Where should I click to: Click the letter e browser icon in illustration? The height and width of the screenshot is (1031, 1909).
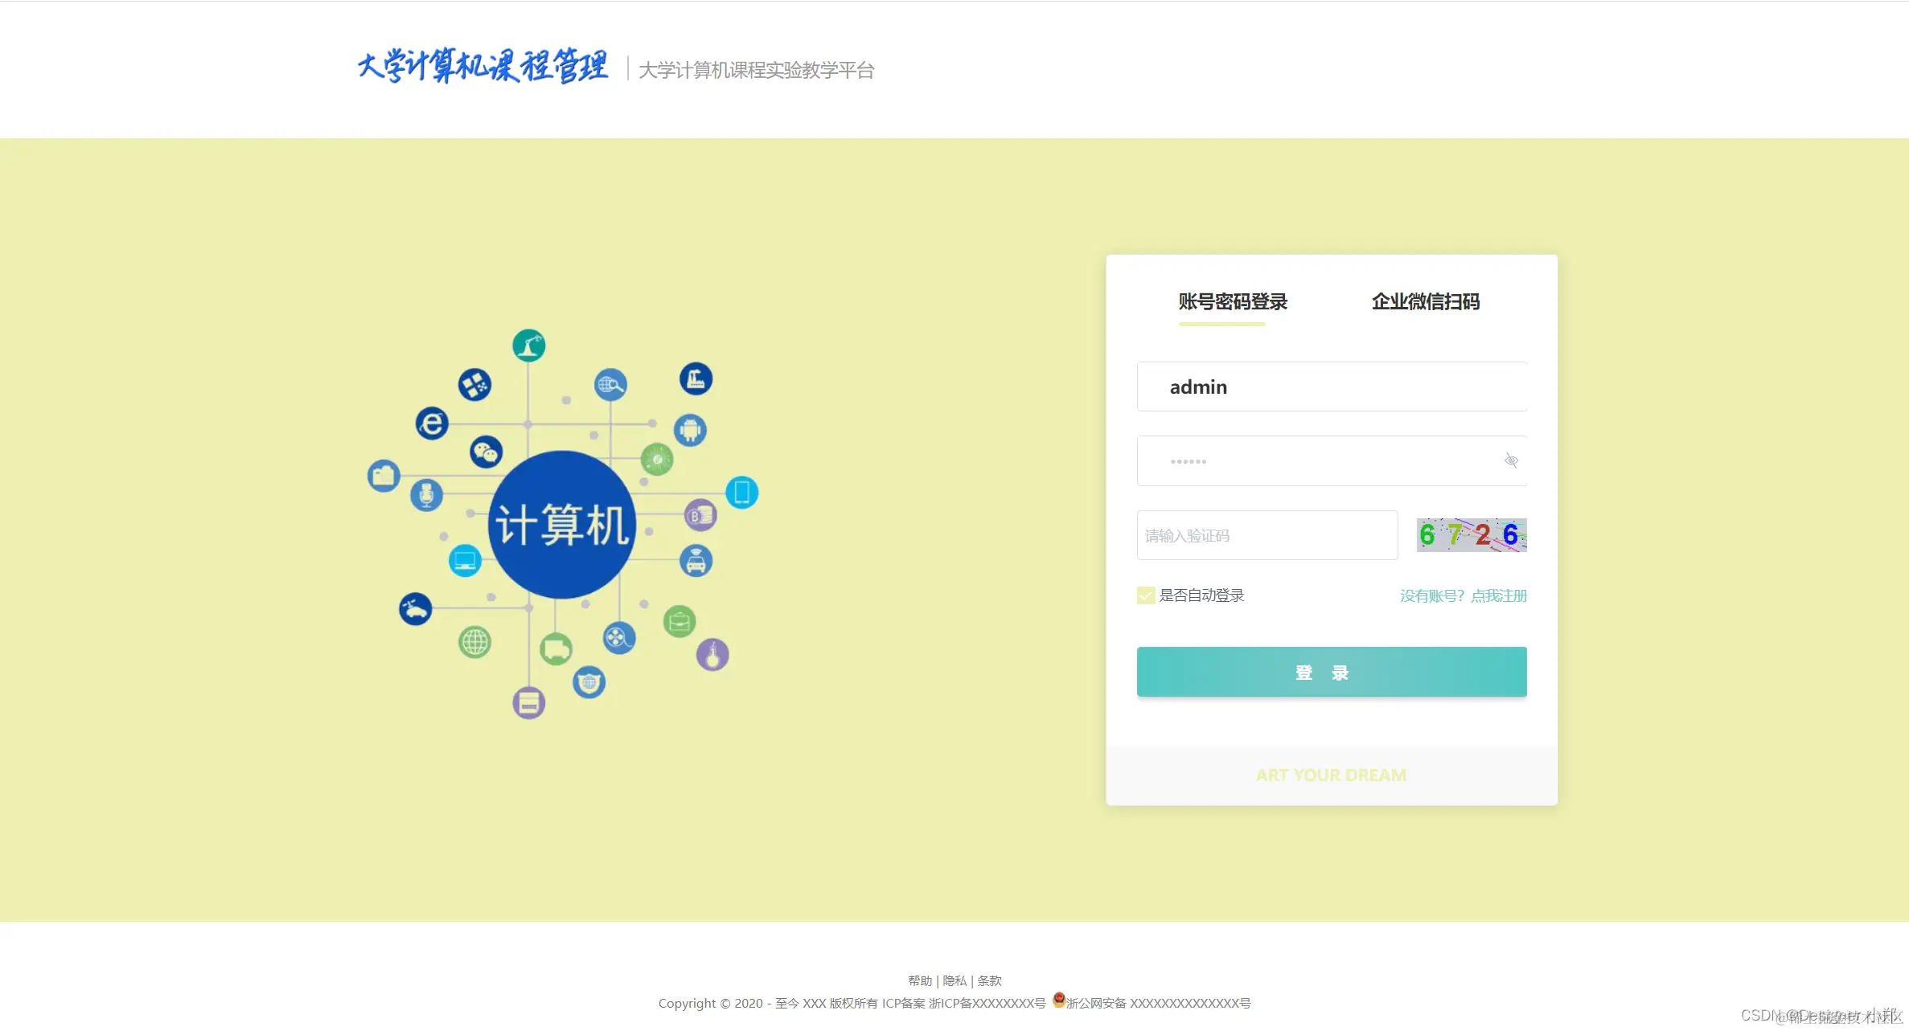tap(432, 421)
